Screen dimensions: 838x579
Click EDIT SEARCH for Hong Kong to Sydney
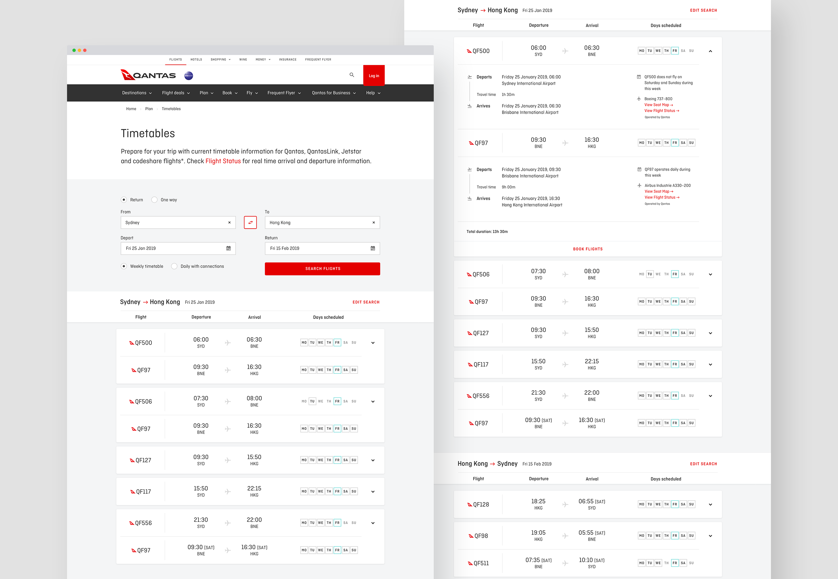tap(704, 464)
